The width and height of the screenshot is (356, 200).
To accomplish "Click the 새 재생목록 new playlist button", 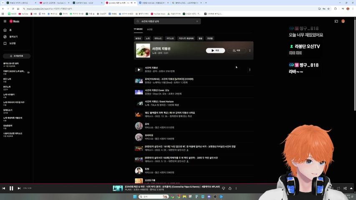I will pyautogui.click(x=16, y=56).
